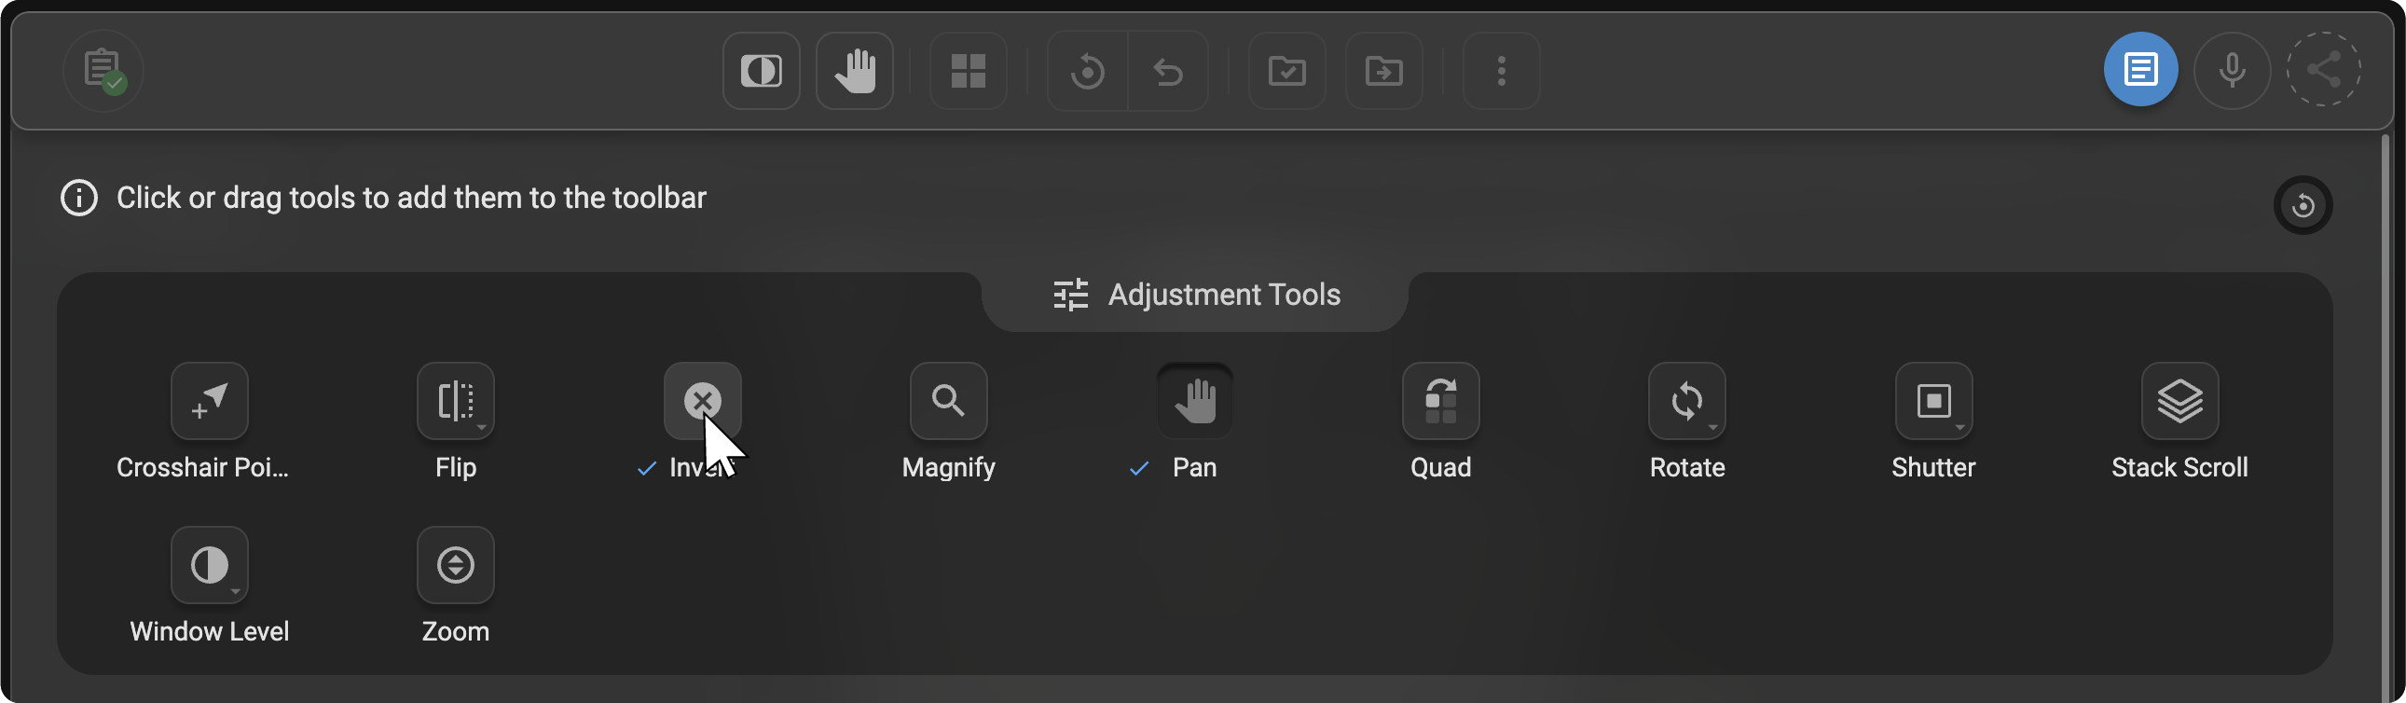Viewport: 2406px width, 703px height.
Task: Click the reset toolbar customization button
Action: (x=2303, y=205)
